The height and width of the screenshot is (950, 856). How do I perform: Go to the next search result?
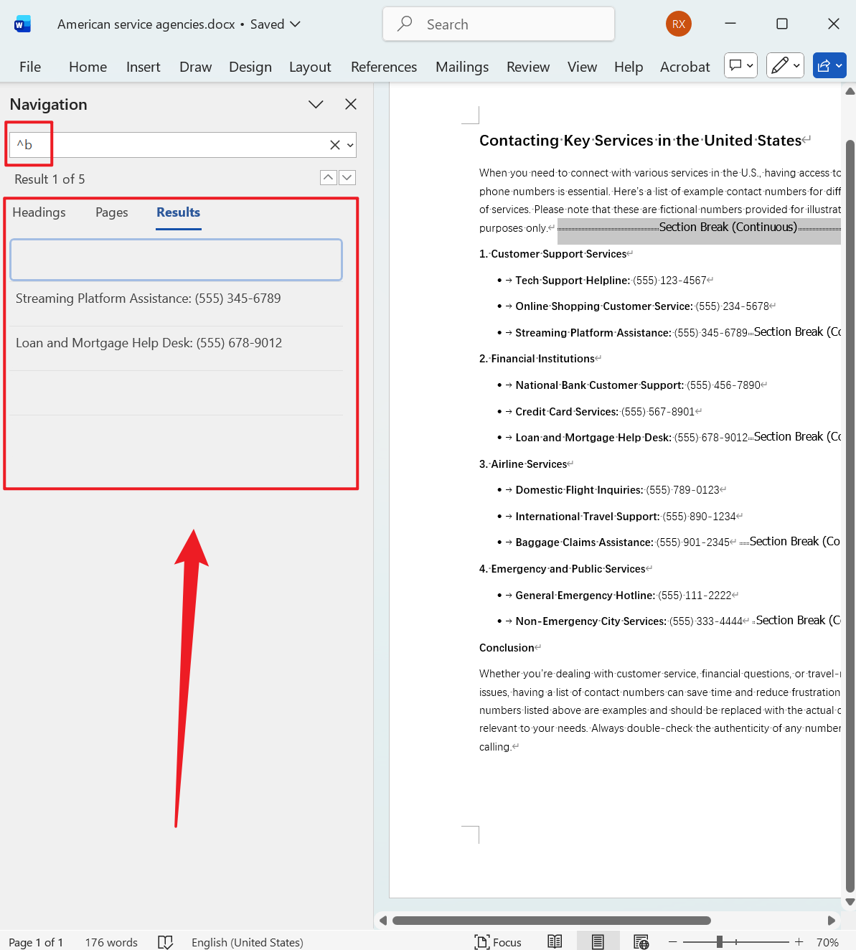click(347, 177)
